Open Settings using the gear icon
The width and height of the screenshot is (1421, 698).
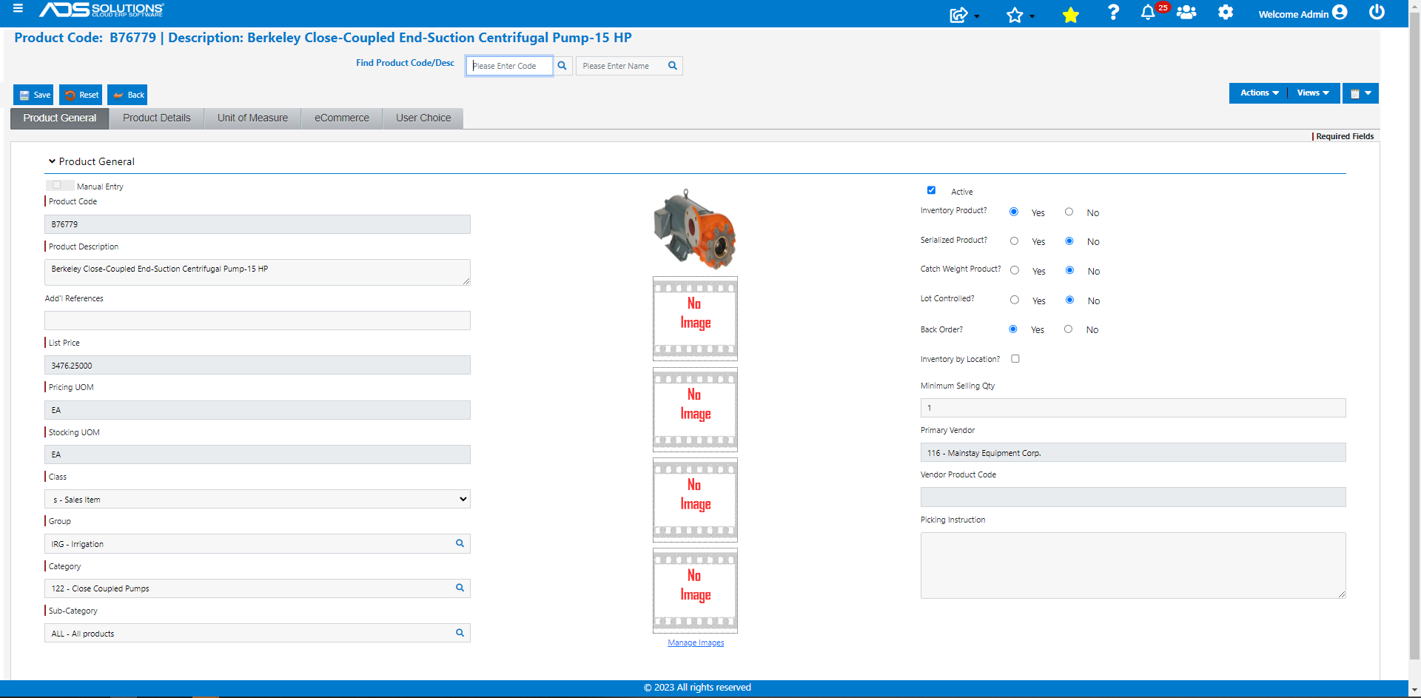(x=1225, y=13)
